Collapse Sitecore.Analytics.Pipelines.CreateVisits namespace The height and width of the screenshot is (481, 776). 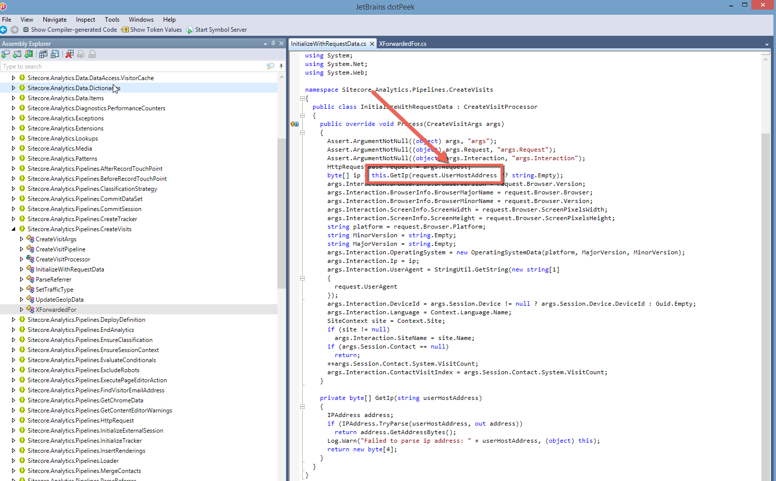tap(14, 229)
